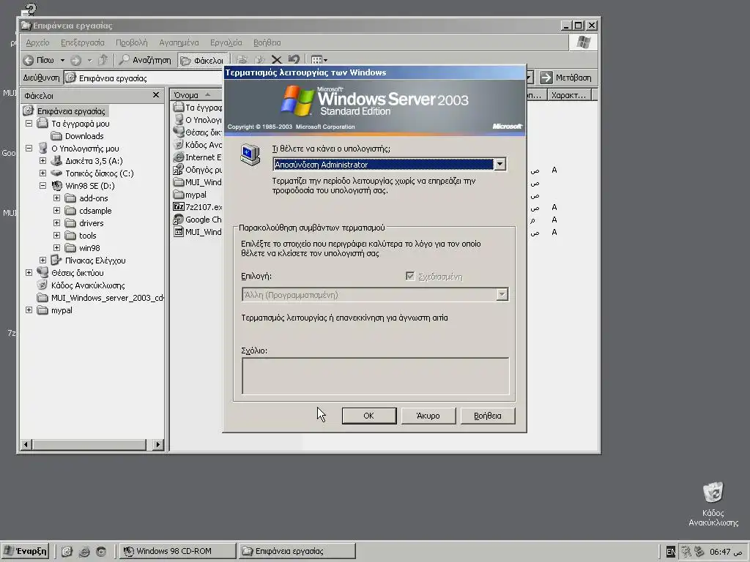
Task: Open the Επεξεργασία menu
Action: pos(82,42)
